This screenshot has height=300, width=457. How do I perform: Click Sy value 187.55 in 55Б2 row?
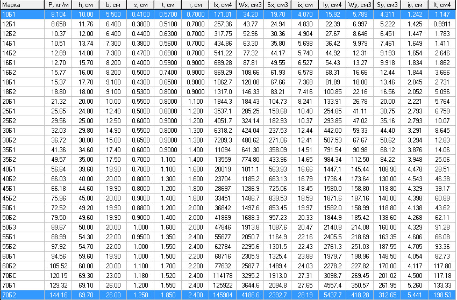(x=387, y=247)
